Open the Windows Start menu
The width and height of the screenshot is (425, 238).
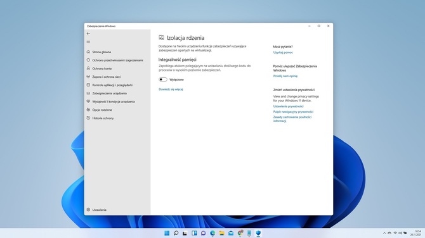coord(167,233)
